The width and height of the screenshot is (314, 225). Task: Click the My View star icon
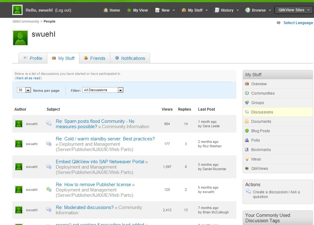click(x=129, y=10)
